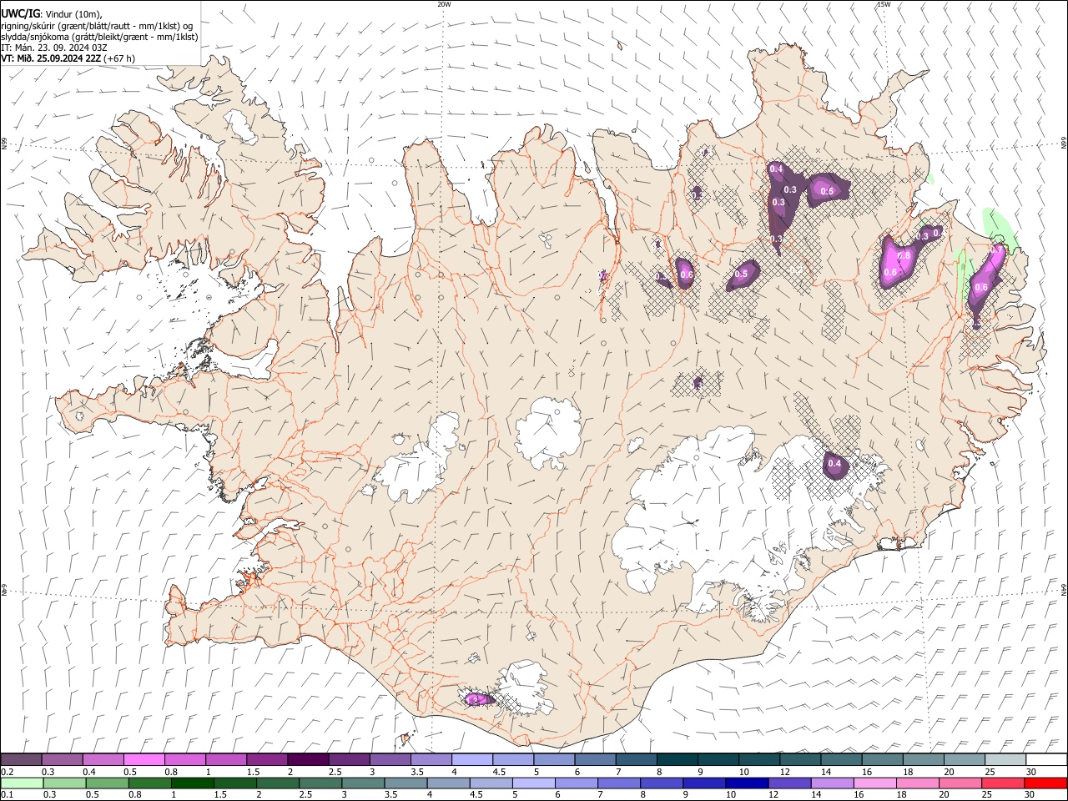The image size is (1068, 801).
Task: Click the deep navy blue rain-scale swatch between 10 and 12
Action: (x=746, y=783)
